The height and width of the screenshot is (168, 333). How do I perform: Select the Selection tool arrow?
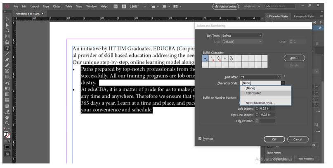pyautogui.click(x=7, y=19)
